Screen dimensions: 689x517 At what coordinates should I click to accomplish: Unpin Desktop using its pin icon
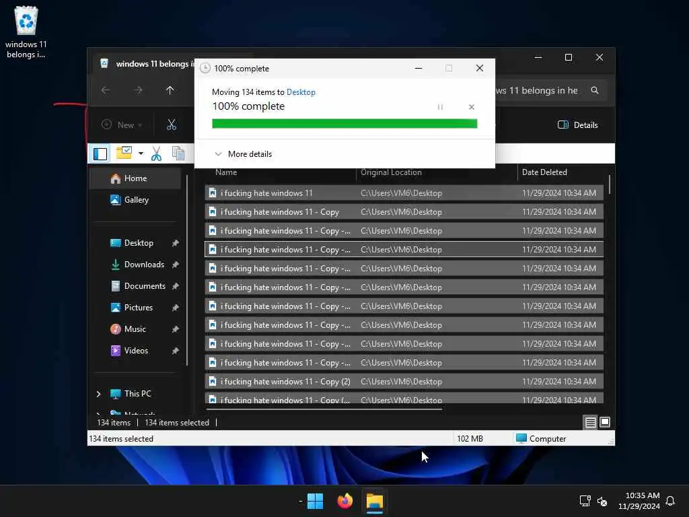click(176, 243)
